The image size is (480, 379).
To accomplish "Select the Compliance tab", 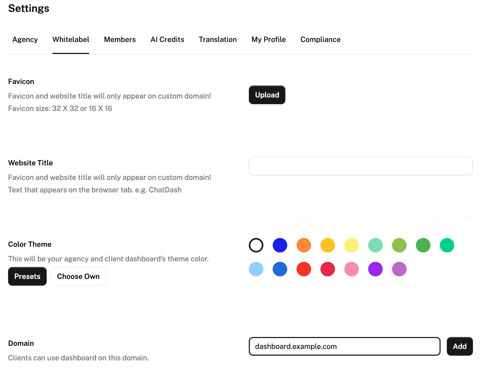I will tap(320, 39).
